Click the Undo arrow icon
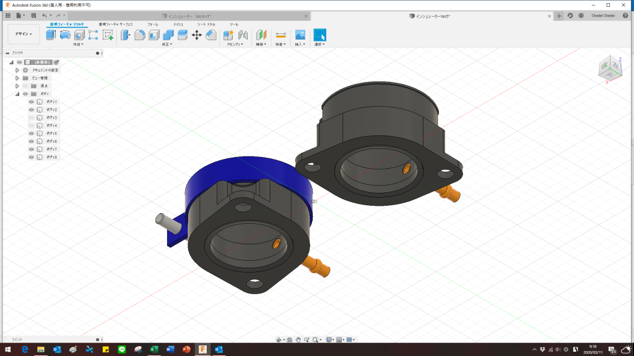 (45, 15)
